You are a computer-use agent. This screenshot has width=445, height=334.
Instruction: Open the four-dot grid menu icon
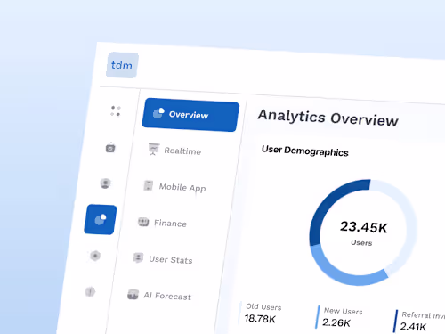[116, 111]
